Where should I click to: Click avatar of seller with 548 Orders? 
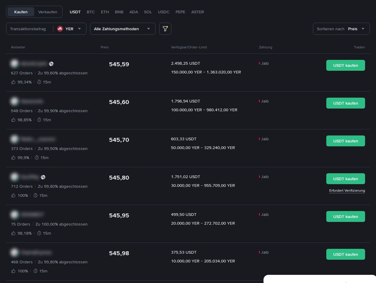click(14, 101)
